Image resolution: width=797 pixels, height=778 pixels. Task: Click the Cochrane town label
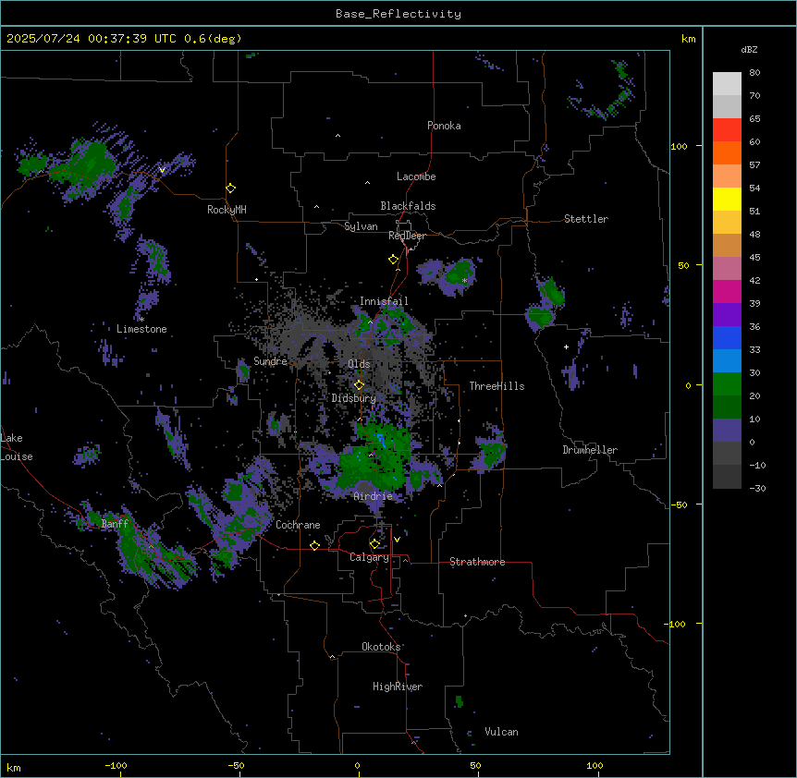pos(298,525)
